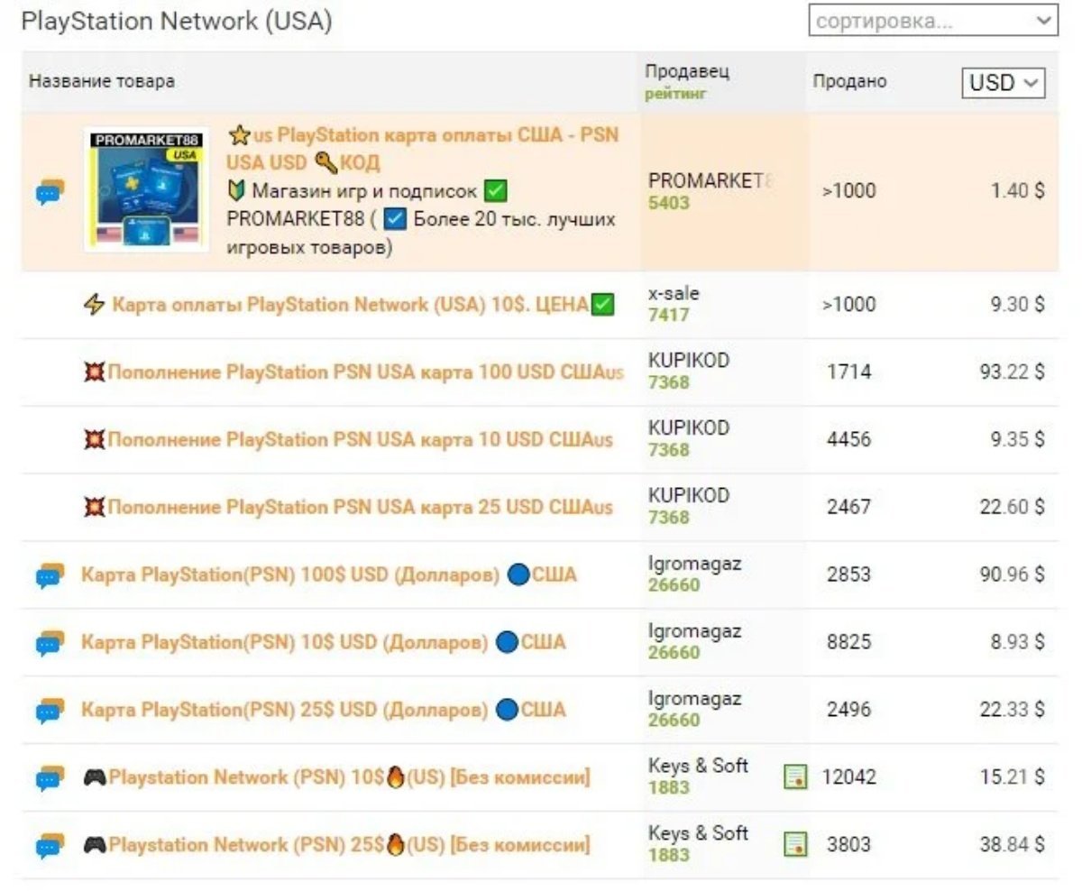1082x891 pixels.
Task: Click burst icon of KUPIKOD 100 USD listing
Action: (94, 372)
